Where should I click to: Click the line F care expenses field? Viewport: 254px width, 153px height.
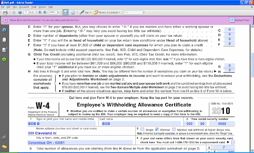click(x=229, y=44)
